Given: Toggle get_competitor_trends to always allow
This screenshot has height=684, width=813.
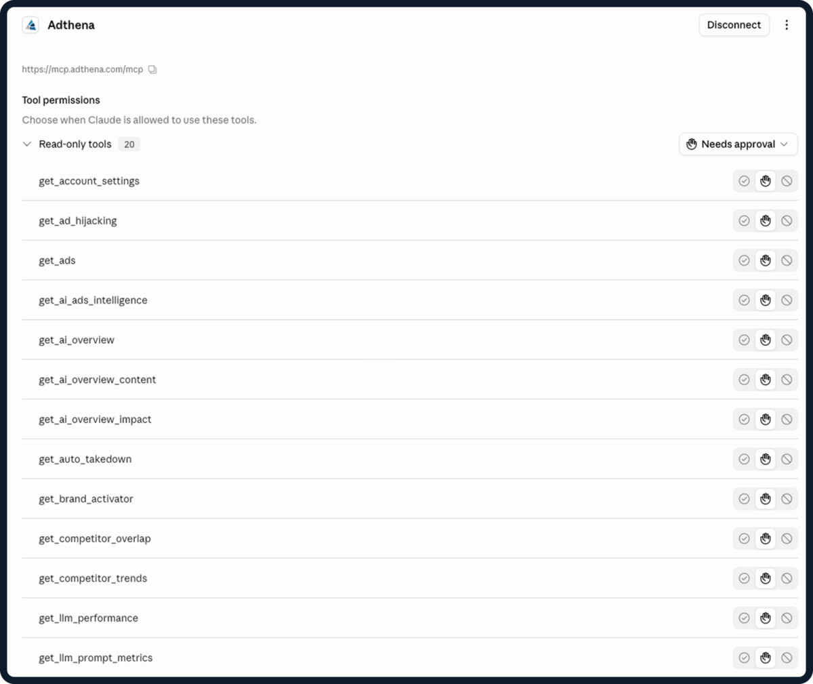Looking at the screenshot, I should pos(744,578).
